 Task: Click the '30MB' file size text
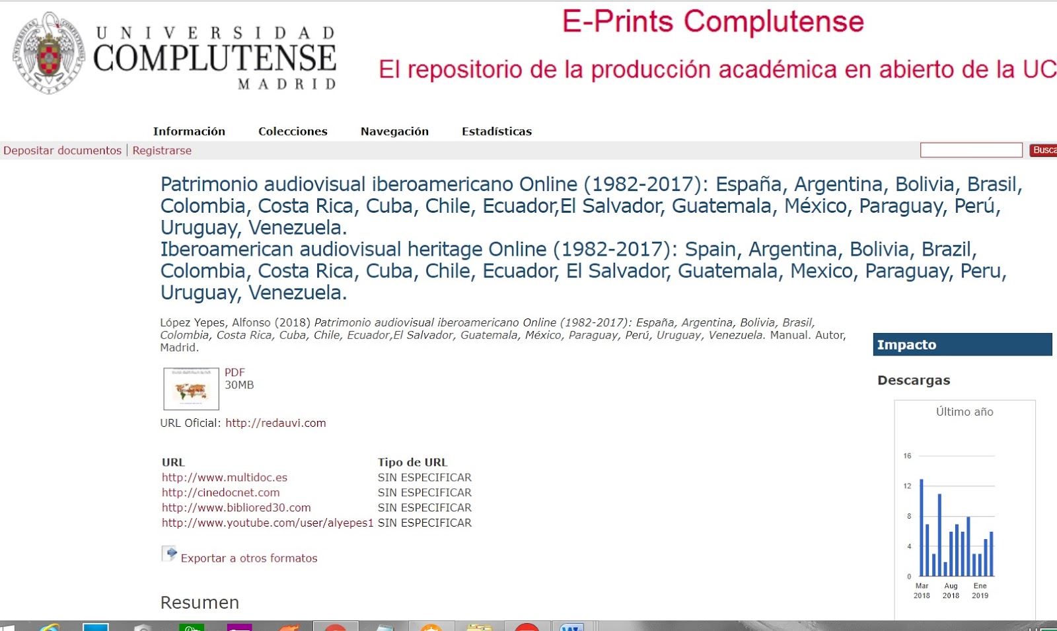pos(239,385)
